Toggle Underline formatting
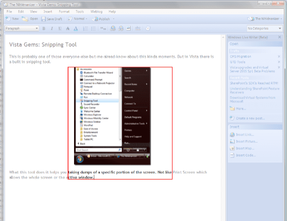This screenshot has height=221, width=287. tap(60, 29)
